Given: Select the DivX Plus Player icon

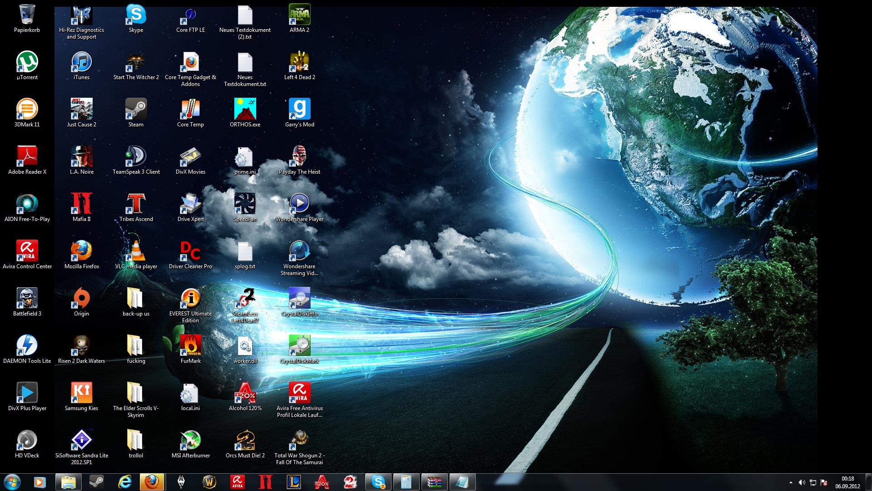Looking at the screenshot, I should point(27,396).
